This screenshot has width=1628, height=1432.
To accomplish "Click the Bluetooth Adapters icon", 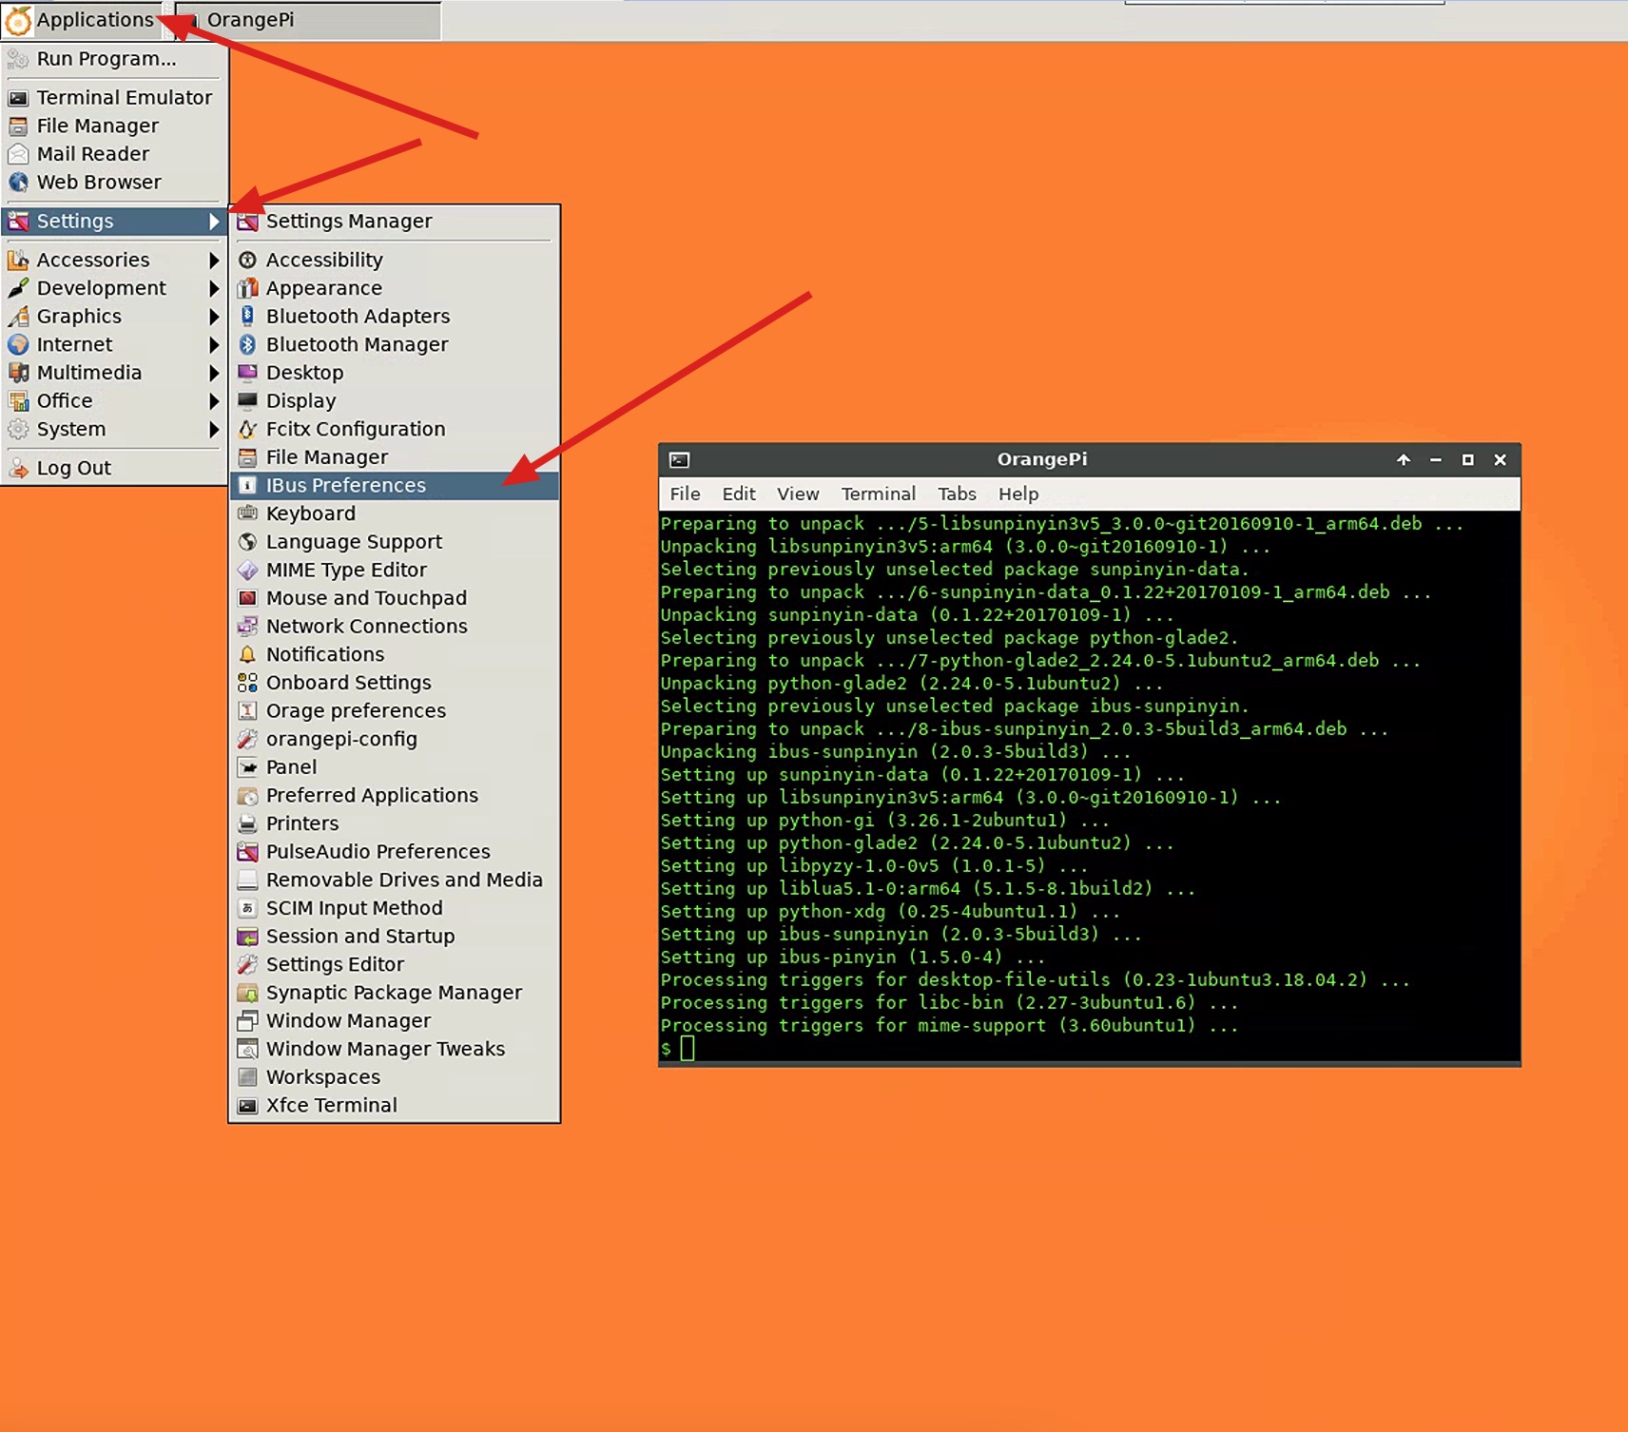I will [247, 317].
